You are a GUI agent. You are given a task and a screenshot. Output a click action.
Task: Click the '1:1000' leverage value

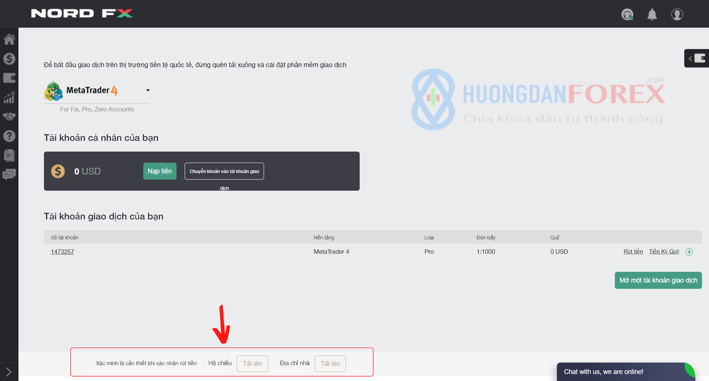point(486,252)
